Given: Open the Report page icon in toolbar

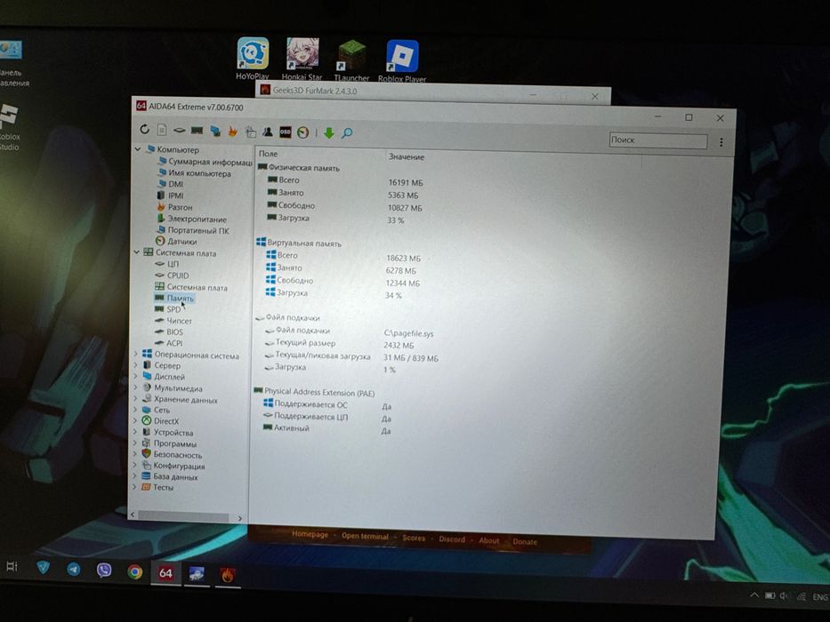Looking at the screenshot, I should 162,130.
